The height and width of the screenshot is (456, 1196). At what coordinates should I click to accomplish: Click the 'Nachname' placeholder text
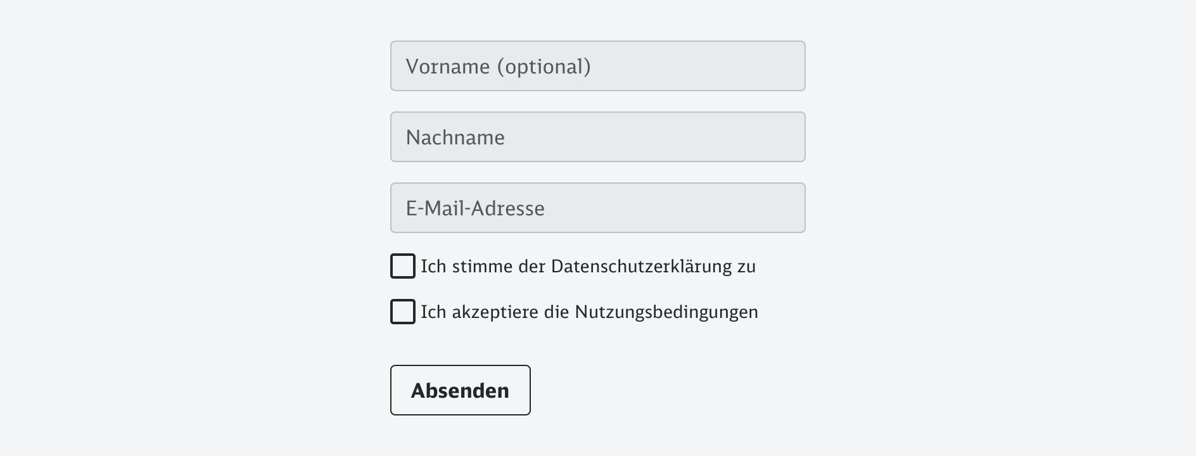(x=455, y=137)
